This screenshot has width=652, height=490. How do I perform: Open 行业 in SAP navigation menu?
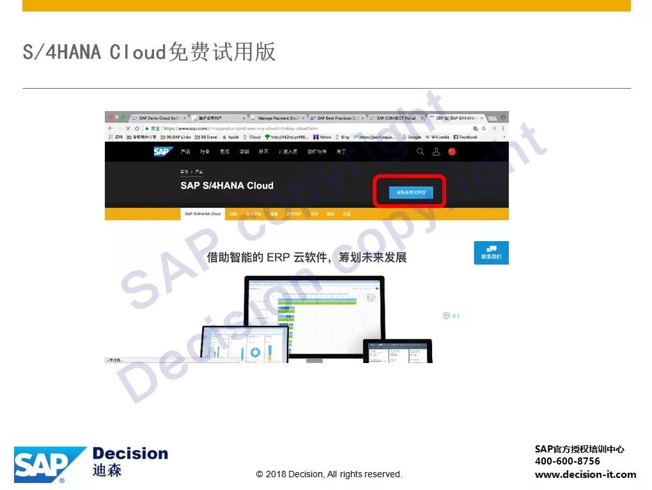[x=205, y=152]
